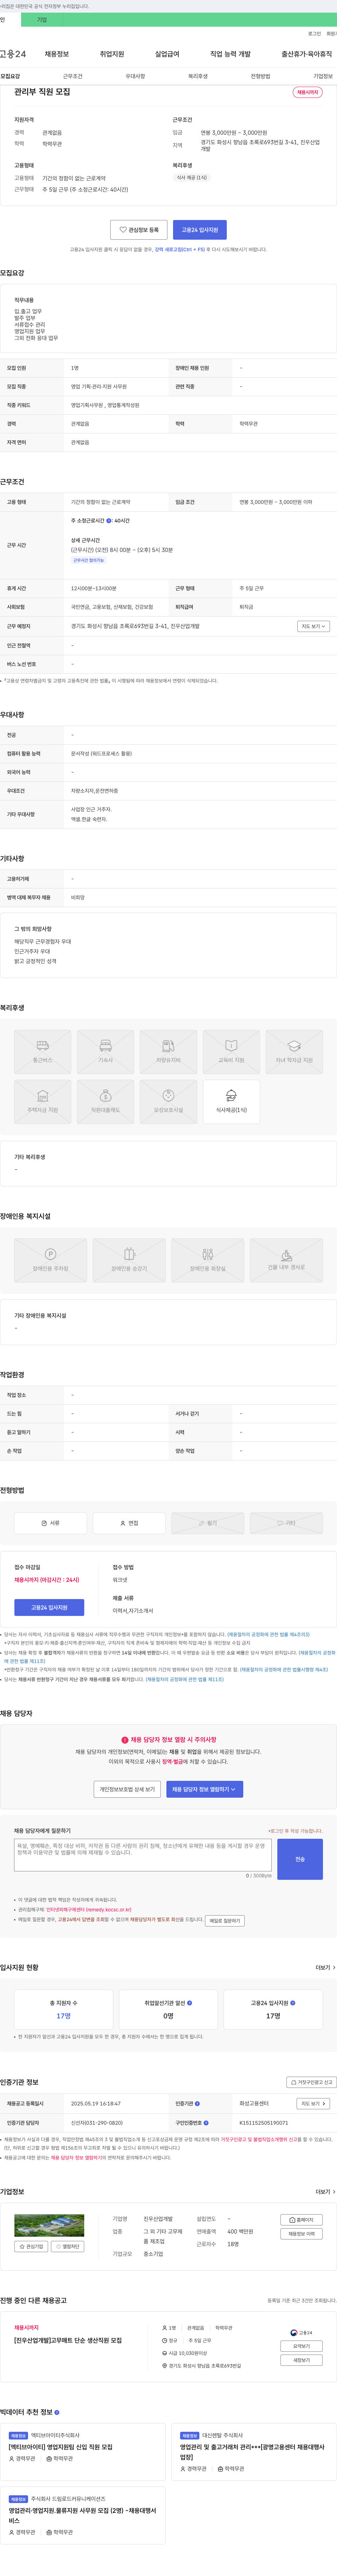Select the 필기 screening method box
The image size is (337, 2576).
[x=208, y=1523]
